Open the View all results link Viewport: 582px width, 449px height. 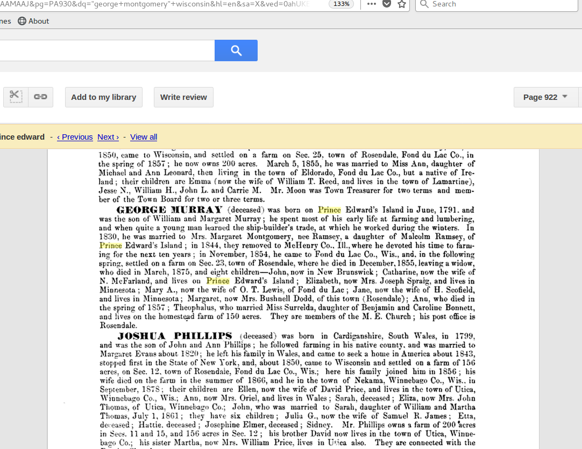pyautogui.click(x=144, y=137)
